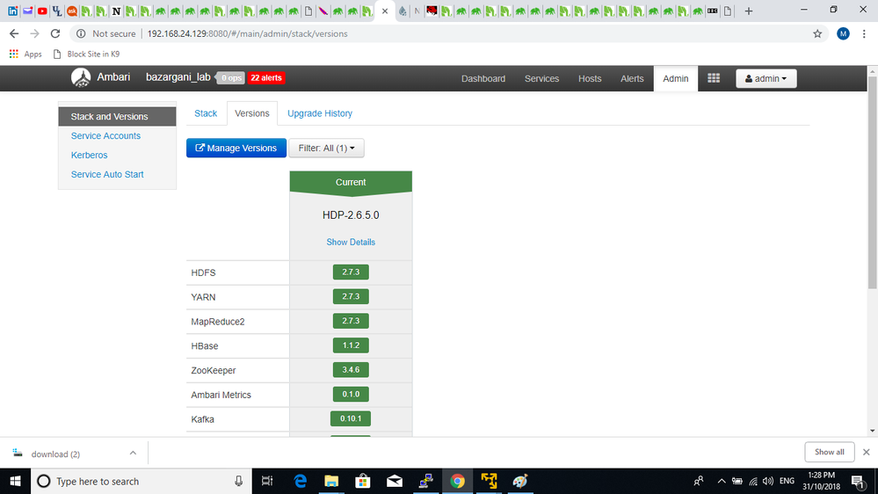The height and width of the screenshot is (494, 878).
Task: Switch to the YouTube browser tab
Action: pyautogui.click(x=42, y=11)
